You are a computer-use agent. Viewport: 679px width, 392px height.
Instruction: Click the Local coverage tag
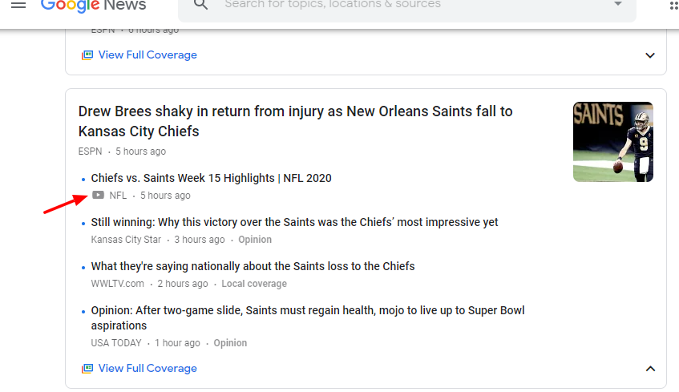[254, 284]
